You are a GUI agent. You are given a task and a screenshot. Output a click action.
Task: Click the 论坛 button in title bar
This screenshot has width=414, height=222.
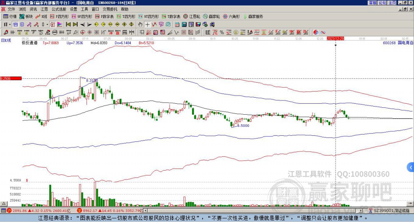382,3
